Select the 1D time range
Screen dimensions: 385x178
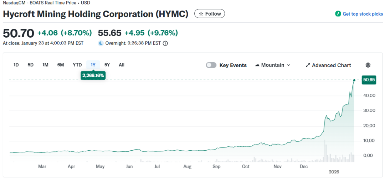click(x=16, y=65)
